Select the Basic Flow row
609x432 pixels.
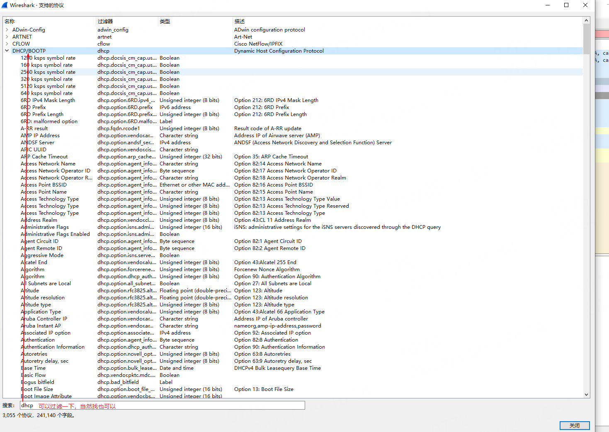click(293, 375)
